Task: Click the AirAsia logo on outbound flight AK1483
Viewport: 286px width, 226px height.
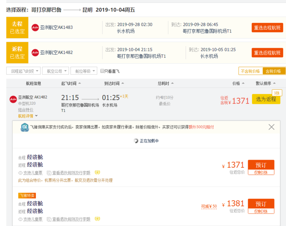Action: [35, 28]
